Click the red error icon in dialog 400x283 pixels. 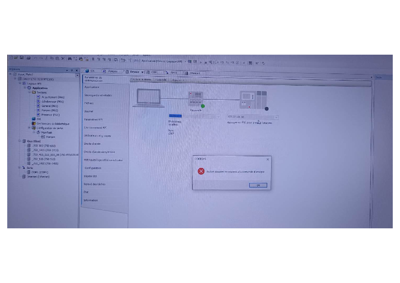click(201, 172)
